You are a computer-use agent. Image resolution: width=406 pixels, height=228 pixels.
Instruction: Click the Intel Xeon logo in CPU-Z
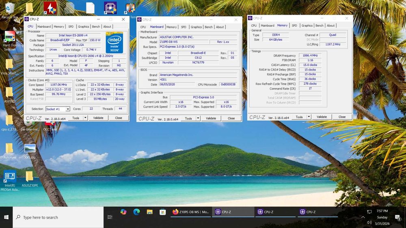point(114,43)
